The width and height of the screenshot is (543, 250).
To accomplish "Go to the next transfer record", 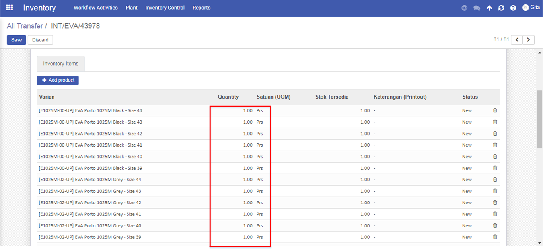I will [528, 40].
